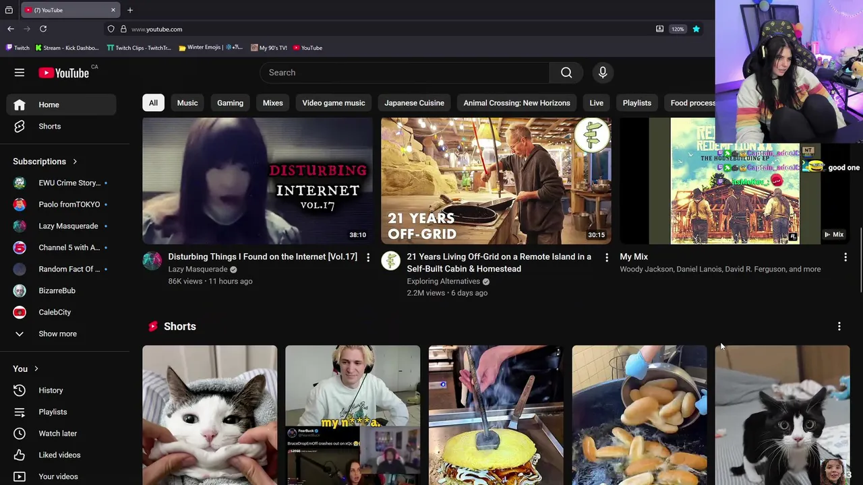The width and height of the screenshot is (863, 485).
Task: Open Shorts from the sidebar
Action: pos(61,126)
